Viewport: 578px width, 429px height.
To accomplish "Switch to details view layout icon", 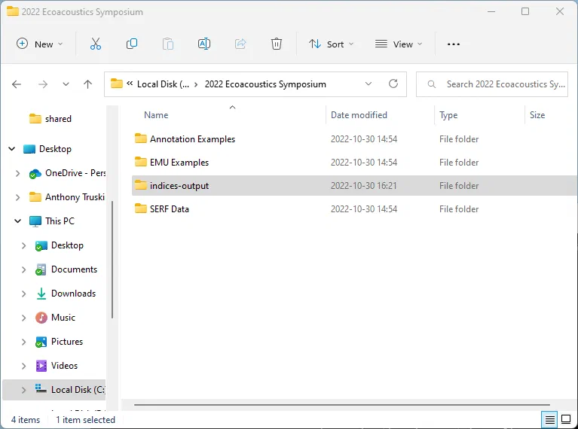I will pyautogui.click(x=549, y=419).
